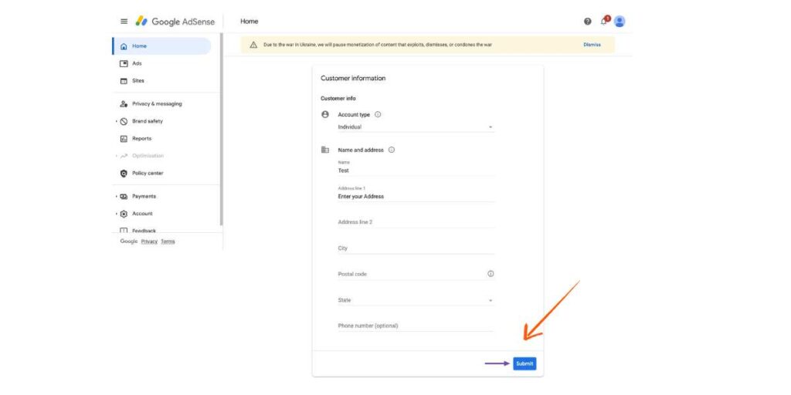Click the Ads sidebar icon
Image resolution: width=791 pixels, height=395 pixels.
point(124,63)
